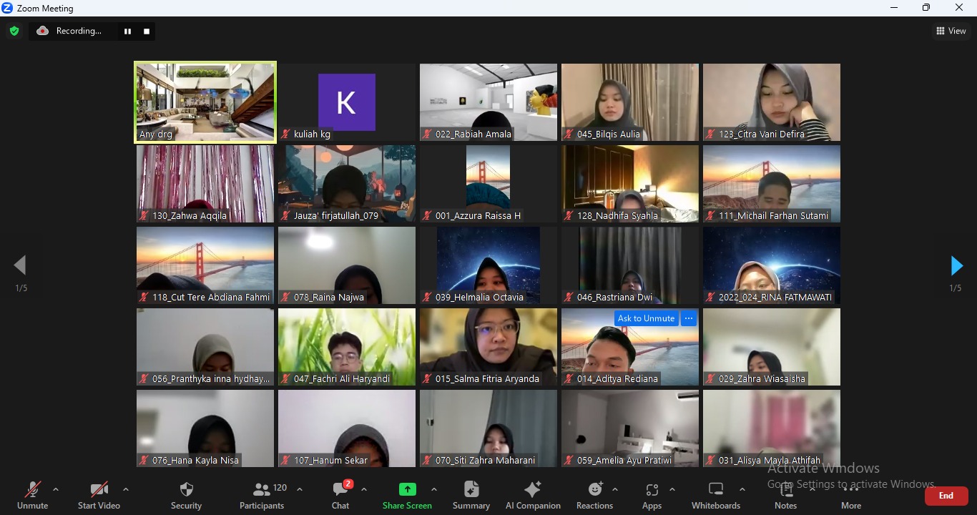This screenshot has width=977, height=515.
Task: Select 2022_024_RINA FATMAWATI video tile
Action: coord(772,265)
